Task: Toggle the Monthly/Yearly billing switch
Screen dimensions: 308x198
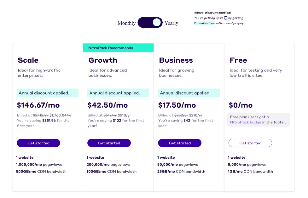Action: (x=150, y=22)
